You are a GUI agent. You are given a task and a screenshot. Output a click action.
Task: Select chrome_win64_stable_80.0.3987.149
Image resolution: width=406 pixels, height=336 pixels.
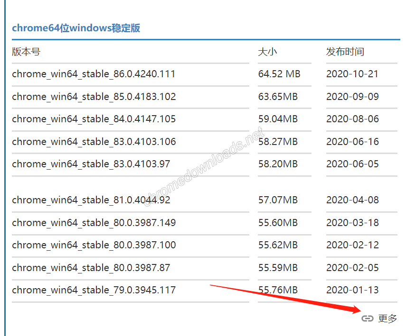(x=94, y=223)
